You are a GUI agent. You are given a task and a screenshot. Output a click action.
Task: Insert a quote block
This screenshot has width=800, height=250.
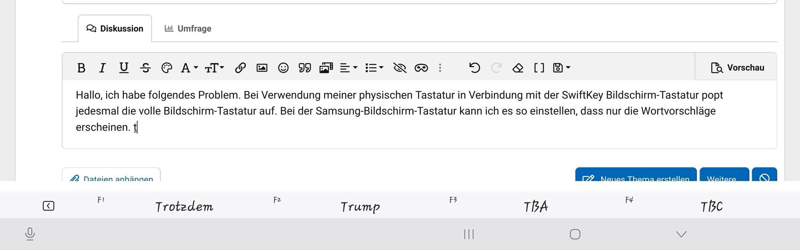[305, 68]
